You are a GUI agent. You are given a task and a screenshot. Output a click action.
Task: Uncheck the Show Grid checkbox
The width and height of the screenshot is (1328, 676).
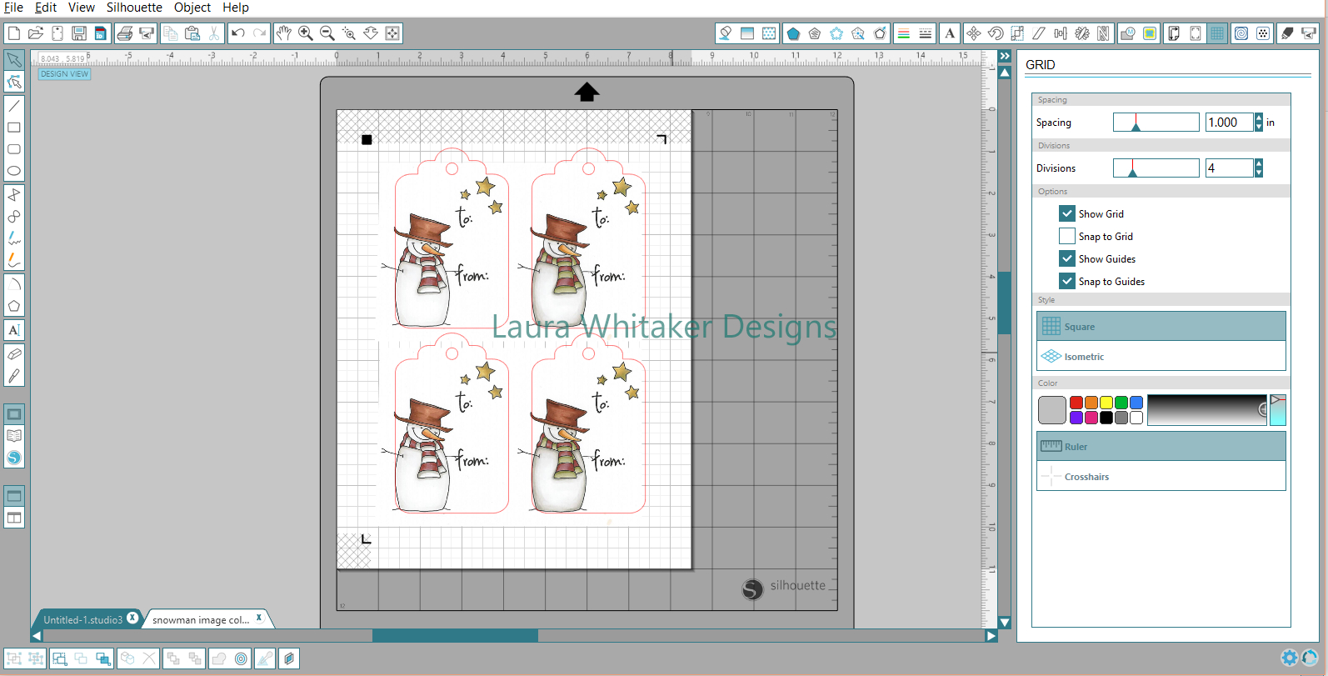[x=1067, y=213]
